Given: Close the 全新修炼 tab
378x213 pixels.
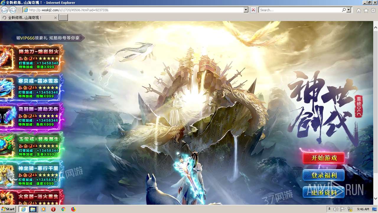Looking at the screenshot, I should click(x=55, y=18).
